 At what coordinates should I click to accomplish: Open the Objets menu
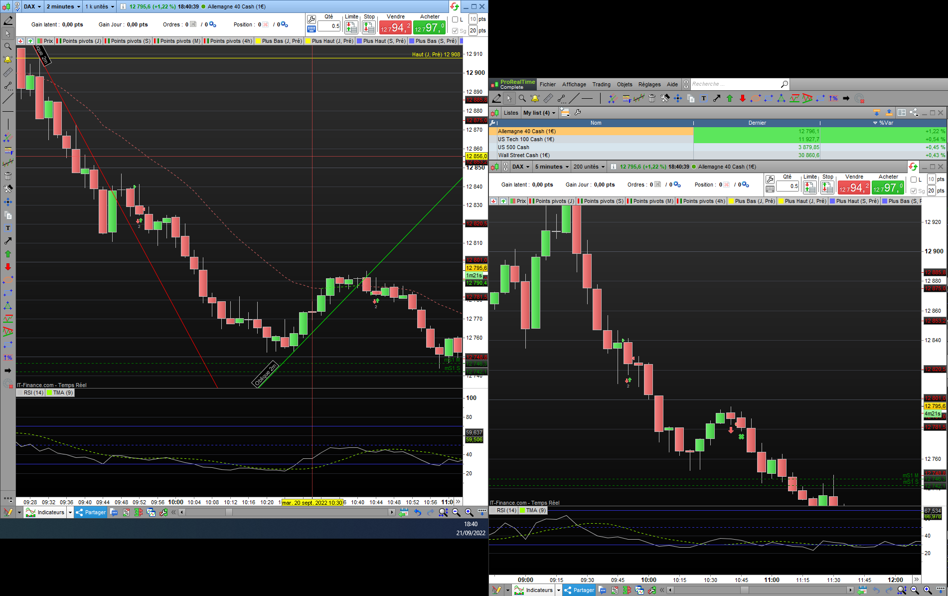pyautogui.click(x=625, y=84)
